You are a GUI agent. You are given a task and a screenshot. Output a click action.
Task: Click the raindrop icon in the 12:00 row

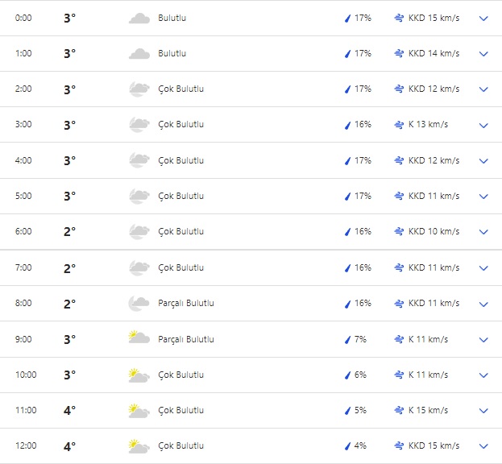click(x=348, y=445)
